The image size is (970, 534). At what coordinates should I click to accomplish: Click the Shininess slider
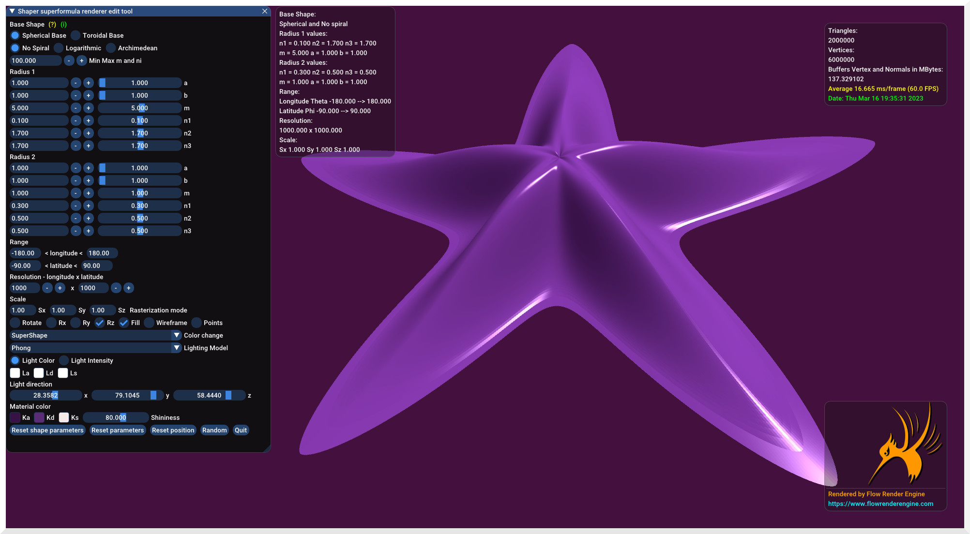coord(116,417)
